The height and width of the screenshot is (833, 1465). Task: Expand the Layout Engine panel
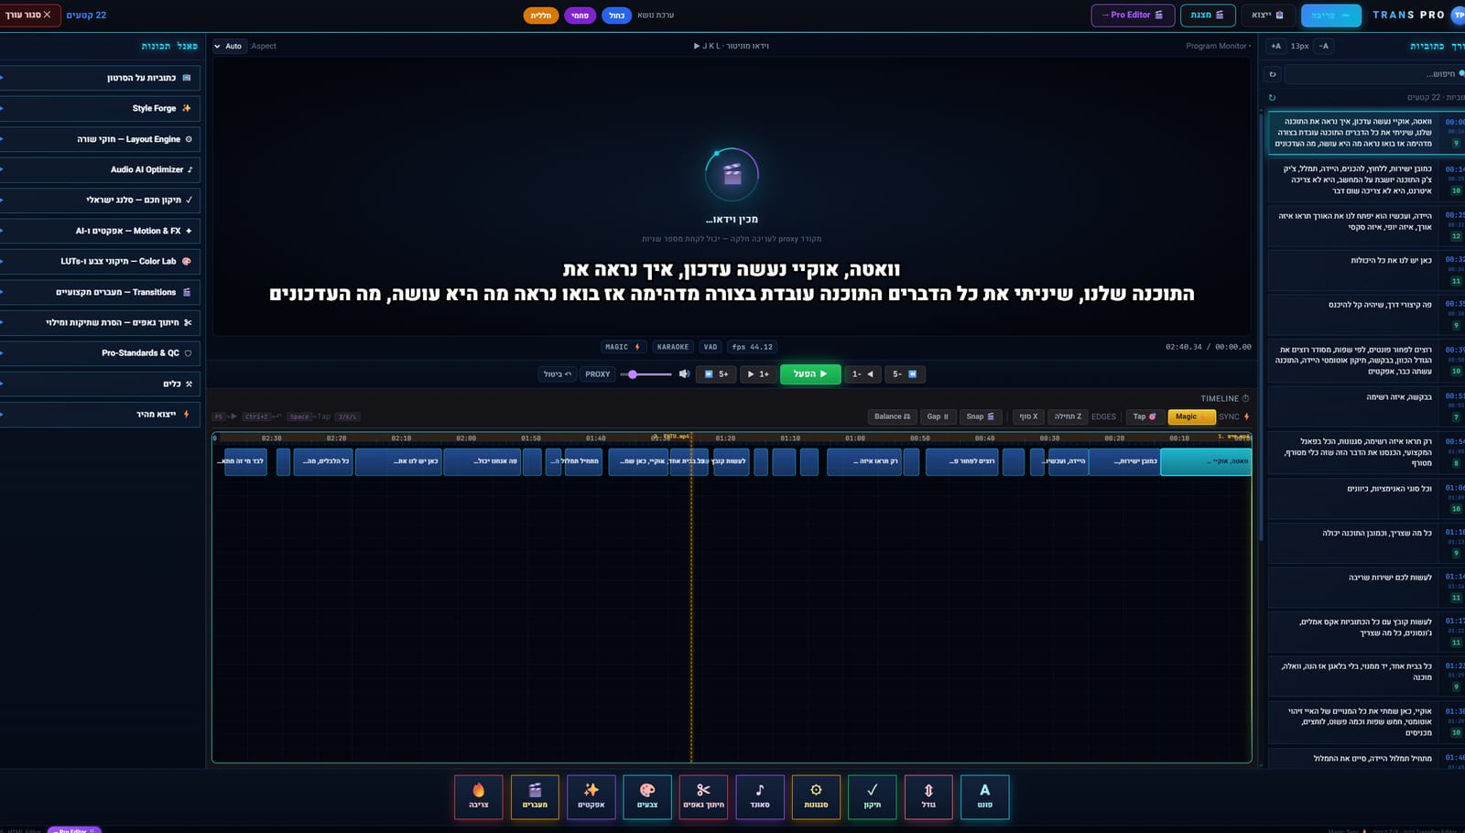pos(100,139)
